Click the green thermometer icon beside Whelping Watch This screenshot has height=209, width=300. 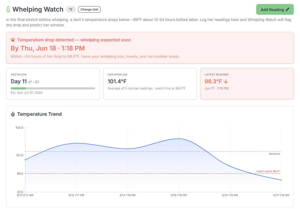pos(8,9)
